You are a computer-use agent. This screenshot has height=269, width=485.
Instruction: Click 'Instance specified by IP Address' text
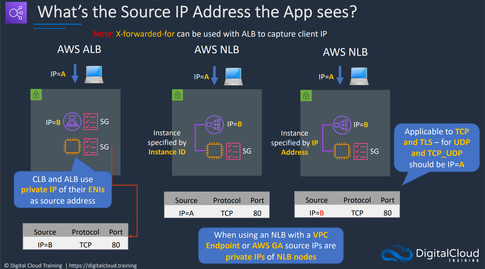click(294, 143)
